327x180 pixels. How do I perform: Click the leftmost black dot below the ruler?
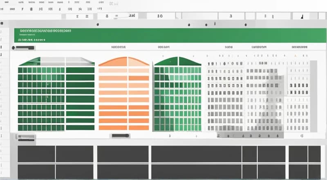pyautogui.click(x=188, y=25)
